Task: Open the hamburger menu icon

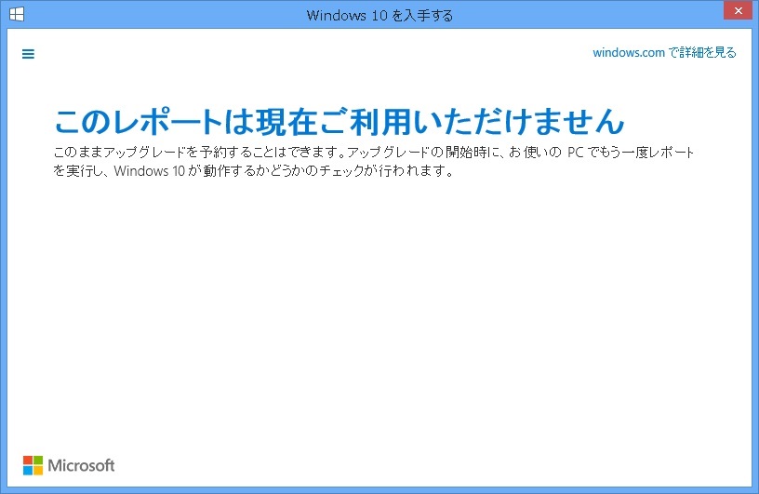Action: pyautogui.click(x=28, y=54)
